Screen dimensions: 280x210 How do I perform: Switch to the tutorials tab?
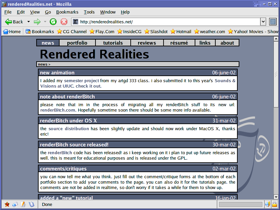click(113, 43)
